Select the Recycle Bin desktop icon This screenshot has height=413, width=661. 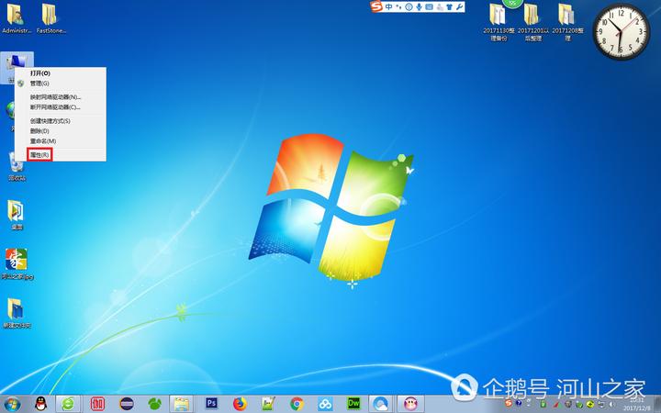tap(17, 166)
